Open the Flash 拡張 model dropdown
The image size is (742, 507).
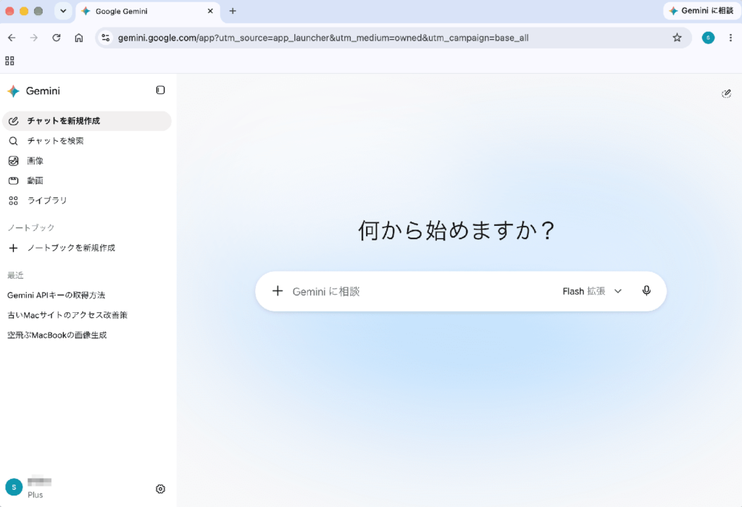click(592, 291)
